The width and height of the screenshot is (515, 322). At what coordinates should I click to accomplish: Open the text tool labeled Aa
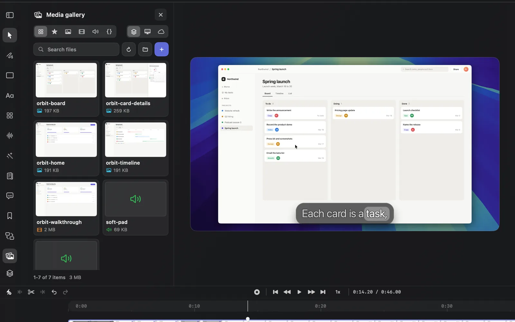[x=10, y=96]
